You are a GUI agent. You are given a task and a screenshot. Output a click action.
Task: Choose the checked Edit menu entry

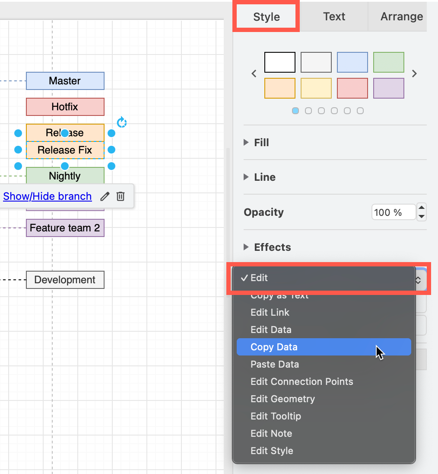pyautogui.click(x=324, y=278)
